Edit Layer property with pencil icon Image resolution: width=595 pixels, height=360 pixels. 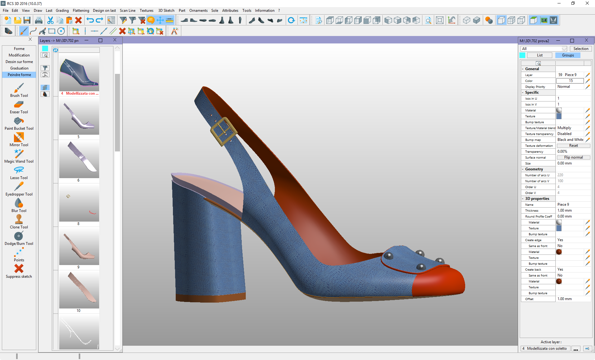pos(587,75)
